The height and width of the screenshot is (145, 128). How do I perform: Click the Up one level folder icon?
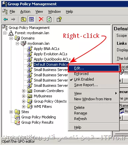[x=23, y=19]
